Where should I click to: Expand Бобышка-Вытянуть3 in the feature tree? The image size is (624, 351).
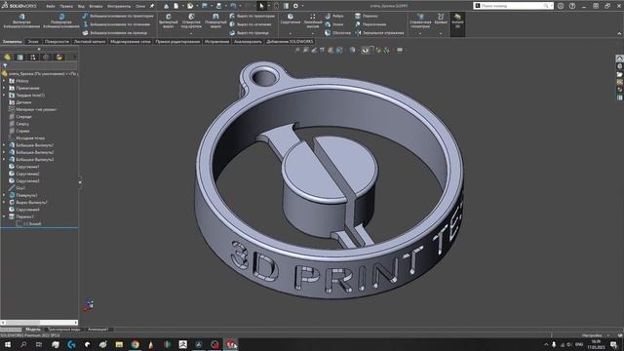point(4,160)
